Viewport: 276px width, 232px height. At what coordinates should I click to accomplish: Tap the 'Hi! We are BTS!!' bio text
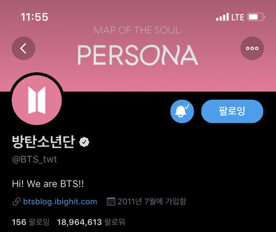(48, 184)
